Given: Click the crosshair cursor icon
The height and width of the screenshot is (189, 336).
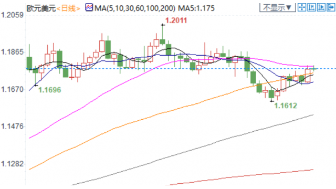Looking at the screenshot, I should pos(302,8).
